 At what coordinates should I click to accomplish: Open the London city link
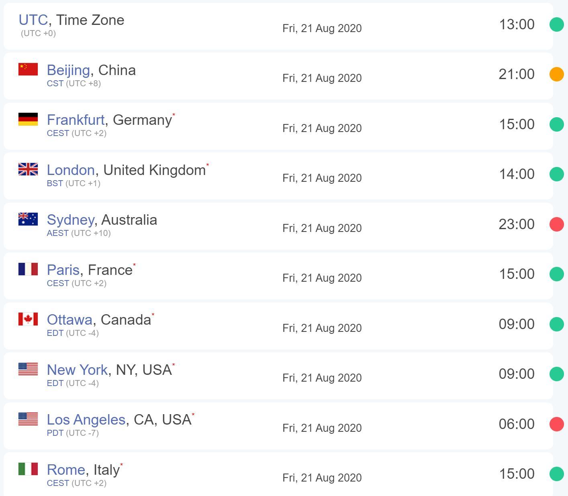click(71, 170)
